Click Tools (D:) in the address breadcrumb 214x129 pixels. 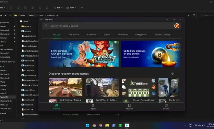point(32,15)
